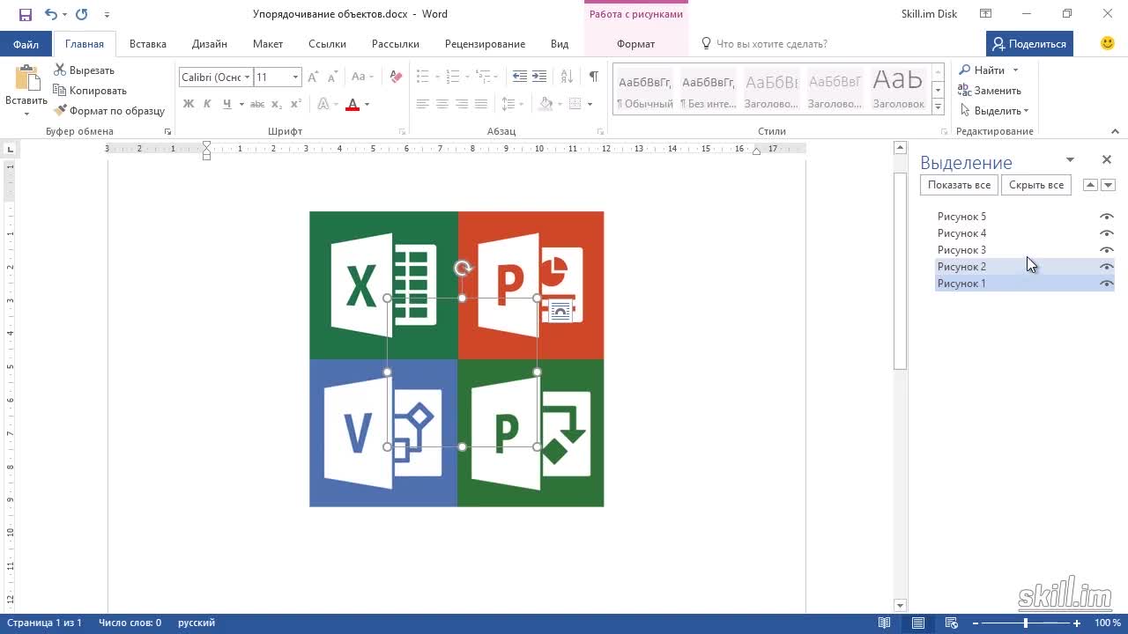Toggle strikethrough abc formatting
The height and width of the screenshot is (634, 1128).
click(257, 104)
